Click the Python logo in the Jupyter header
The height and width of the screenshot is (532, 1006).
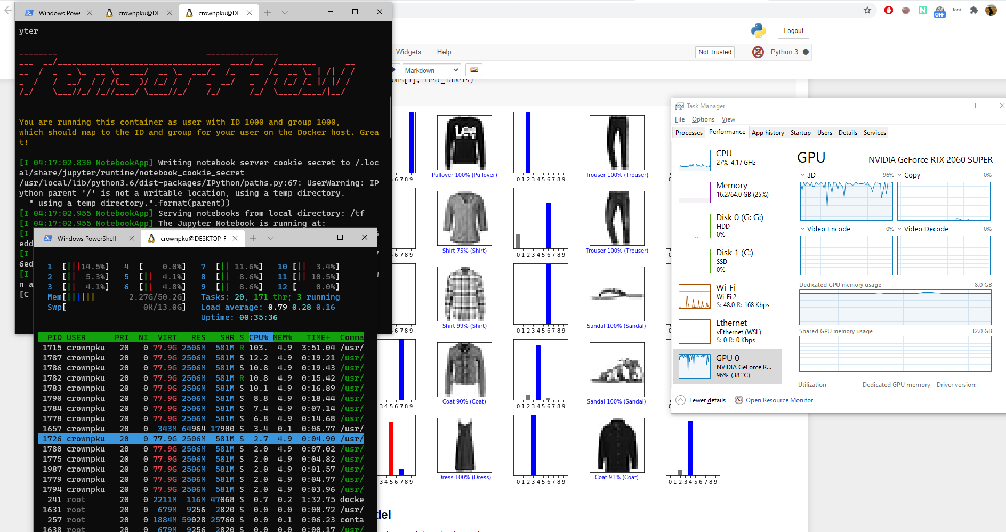tap(758, 31)
